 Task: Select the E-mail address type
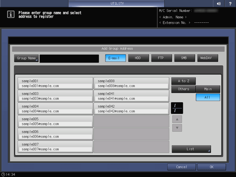115,58
